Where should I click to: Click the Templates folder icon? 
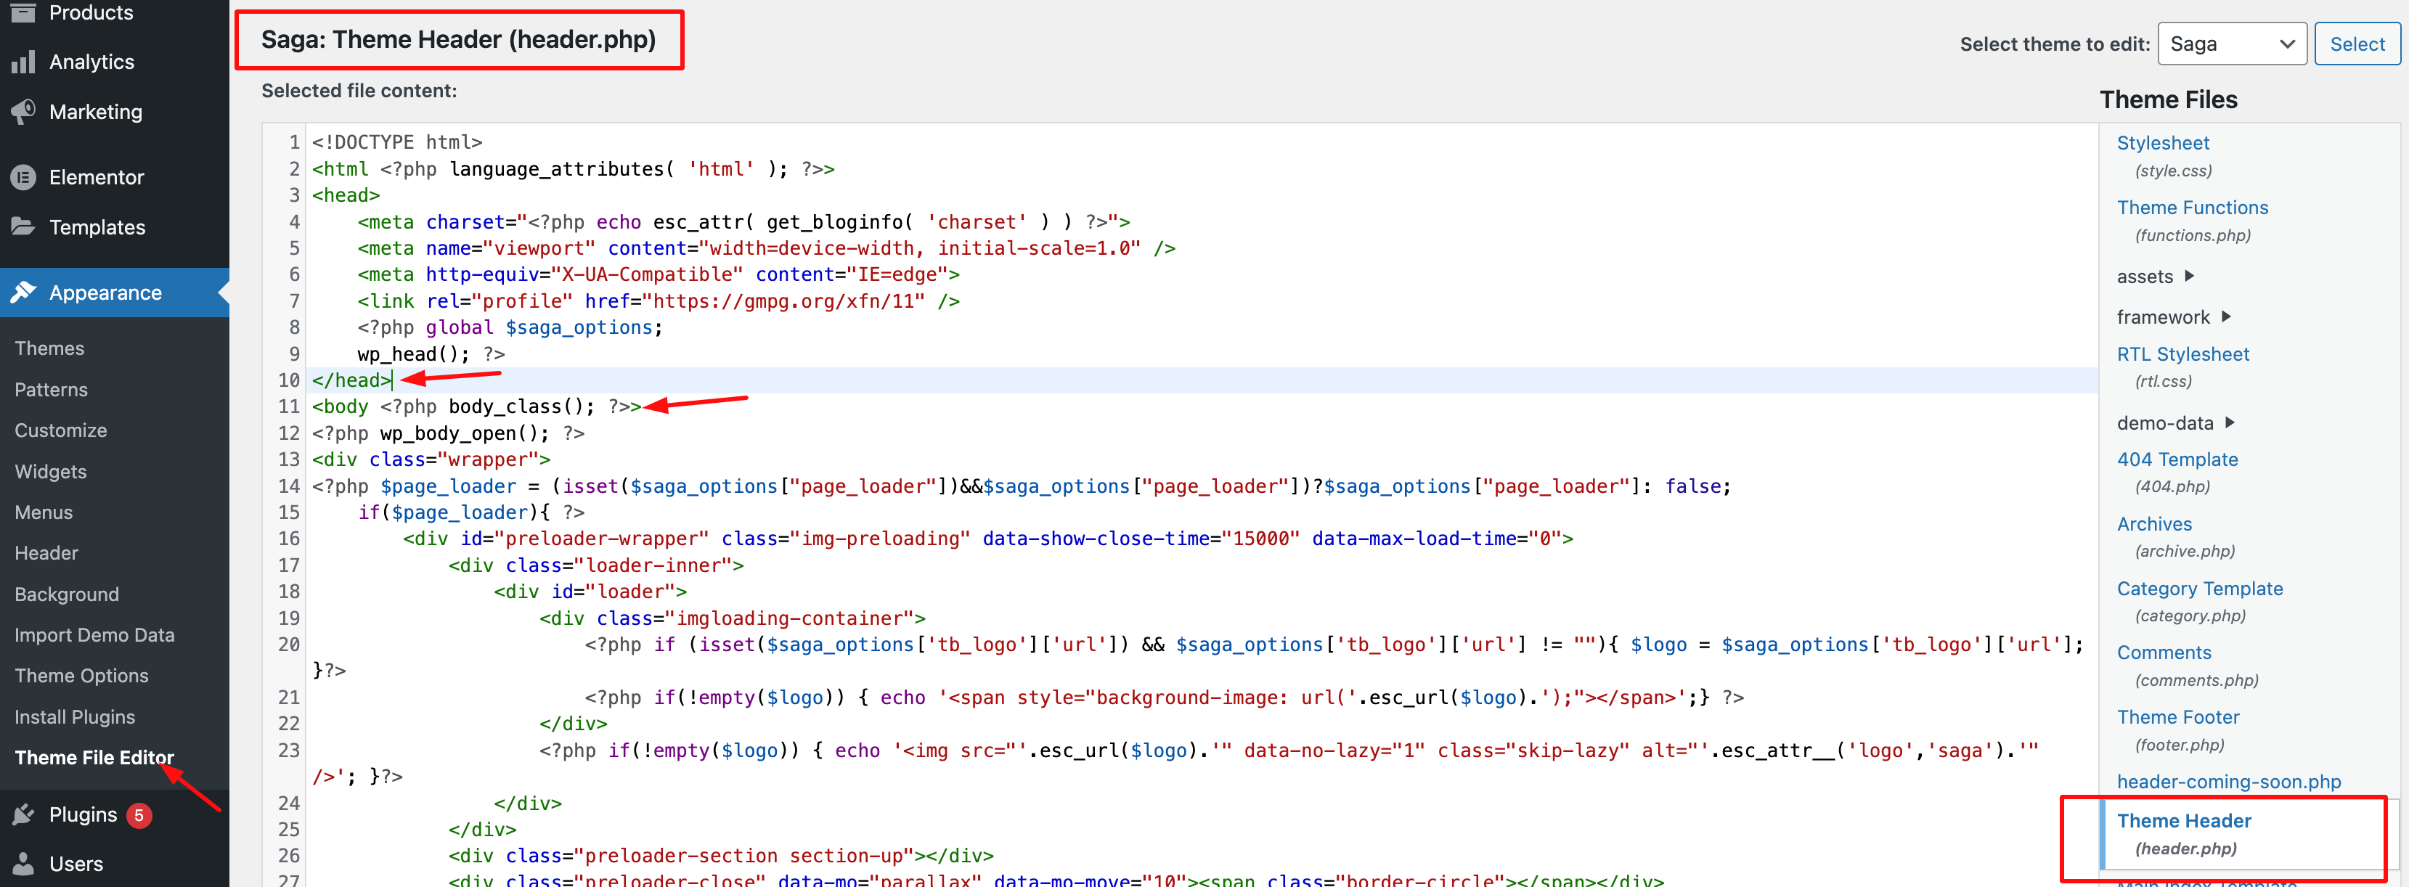pos(23,226)
